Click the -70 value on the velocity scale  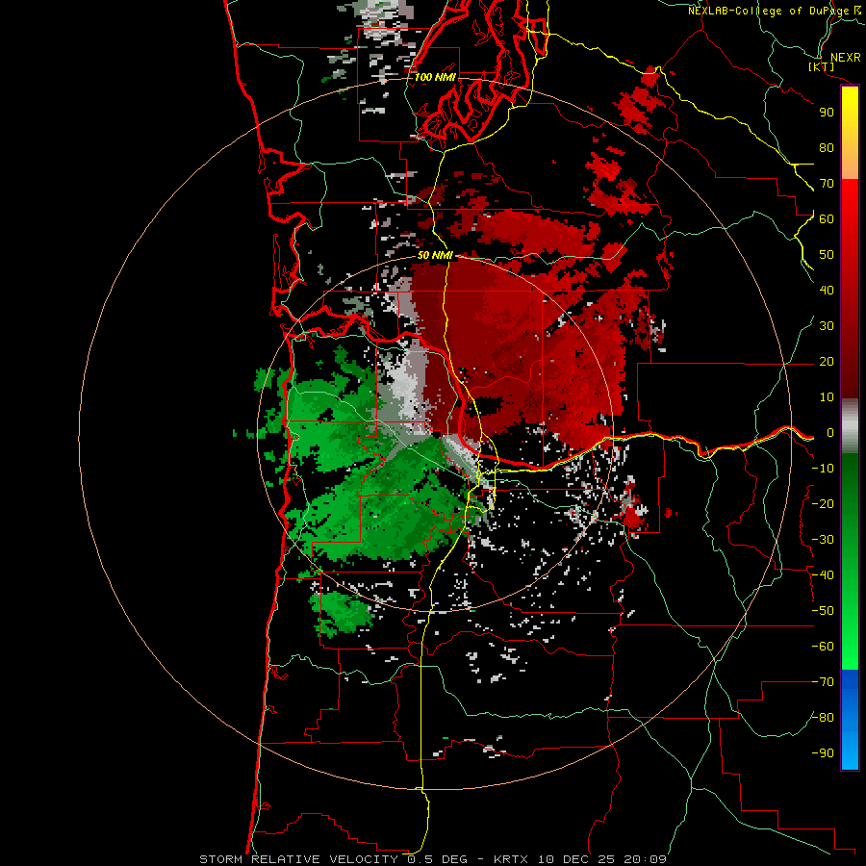823,682
